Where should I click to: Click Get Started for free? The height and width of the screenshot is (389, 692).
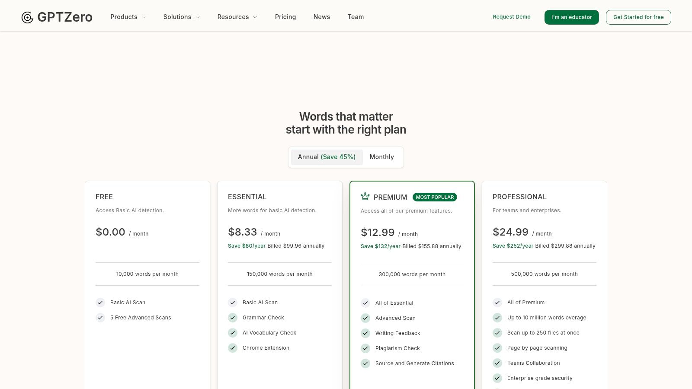638,17
